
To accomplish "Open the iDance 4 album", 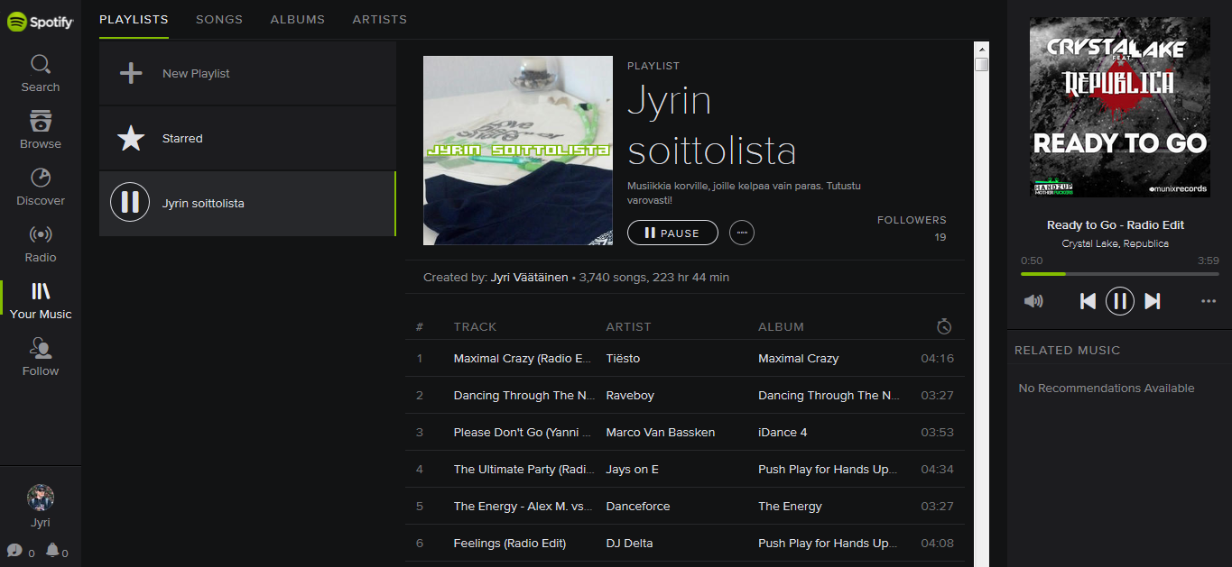I will (x=783, y=432).
